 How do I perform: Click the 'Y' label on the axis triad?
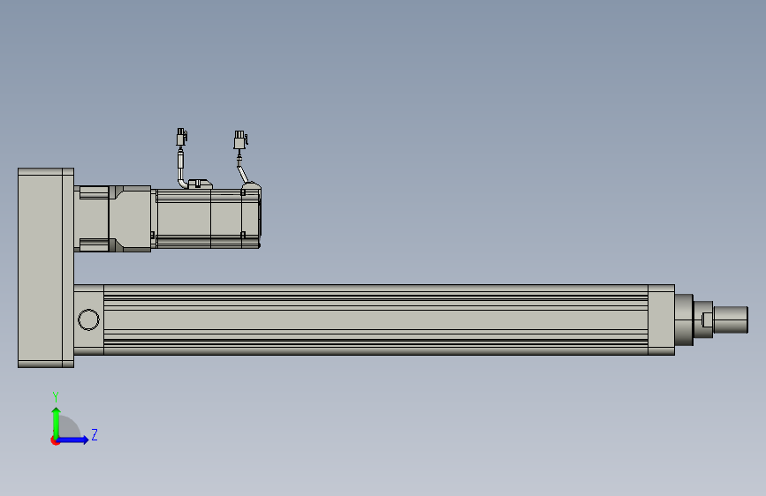[56, 397]
